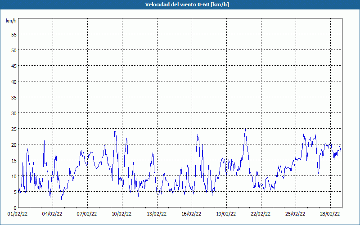360x225 pixels.
Task: Click the y-axis value 40
Action: point(14,82)
